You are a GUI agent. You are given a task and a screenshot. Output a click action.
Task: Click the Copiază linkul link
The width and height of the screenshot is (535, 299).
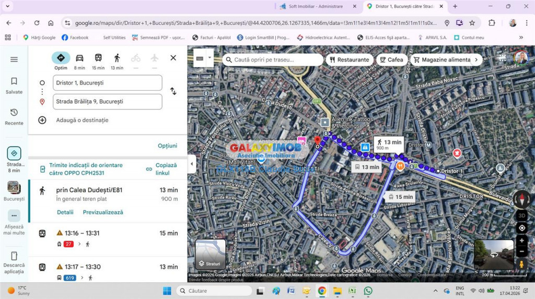[162, 169]
